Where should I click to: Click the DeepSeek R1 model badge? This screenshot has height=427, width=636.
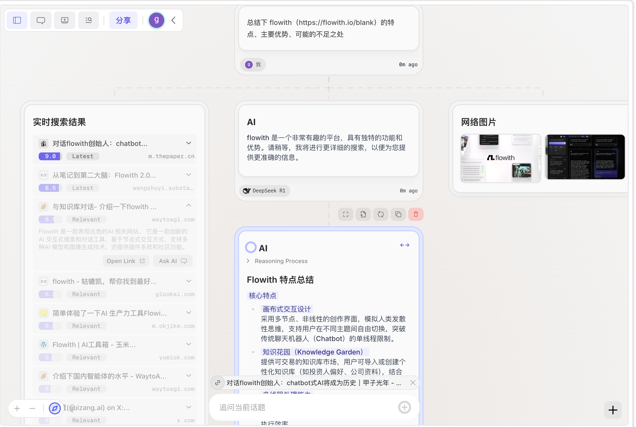[x=265, y=191]
